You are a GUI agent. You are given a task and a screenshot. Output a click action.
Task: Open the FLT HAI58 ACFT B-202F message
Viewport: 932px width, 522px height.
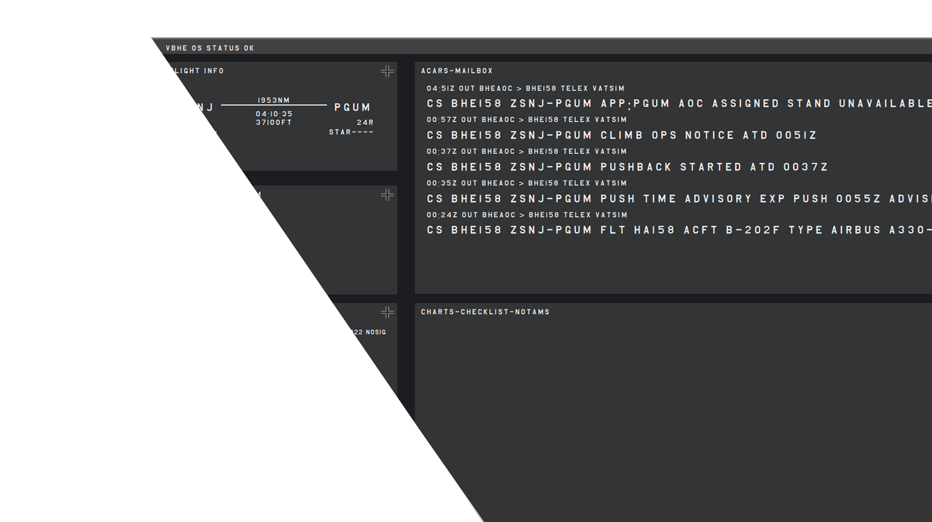pyautogui.click(x=679, y=230)
